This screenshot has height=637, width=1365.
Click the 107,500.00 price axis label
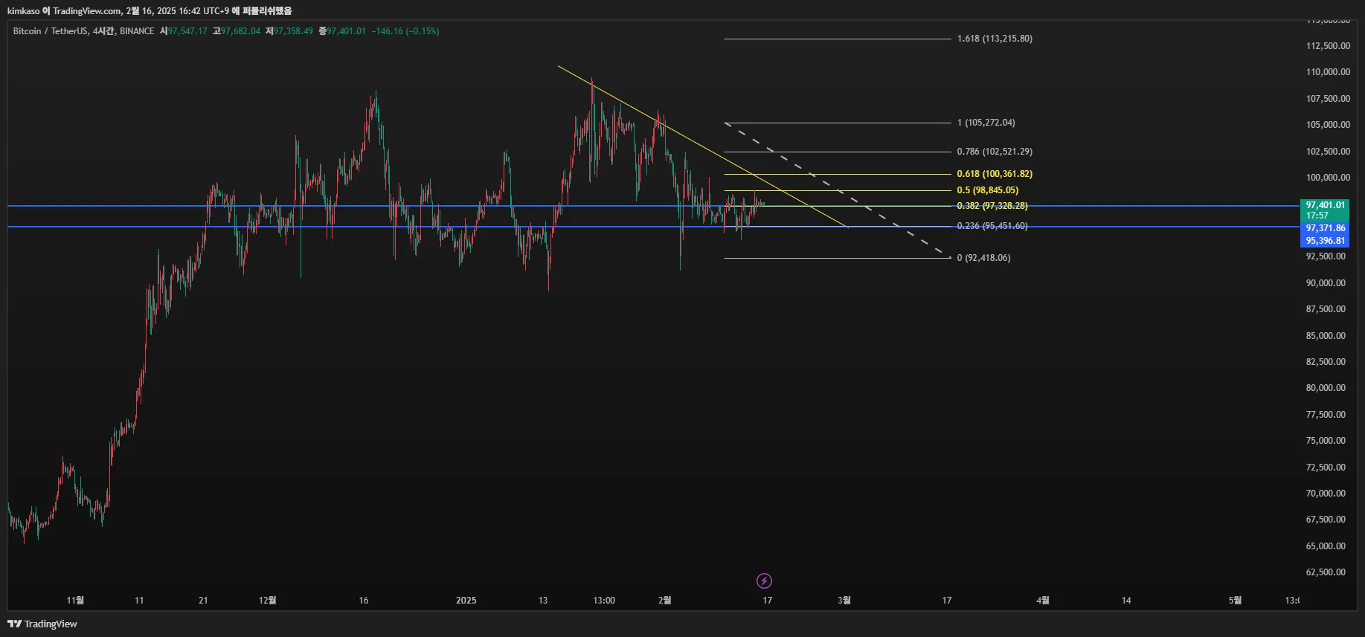tap(1328, 99)
